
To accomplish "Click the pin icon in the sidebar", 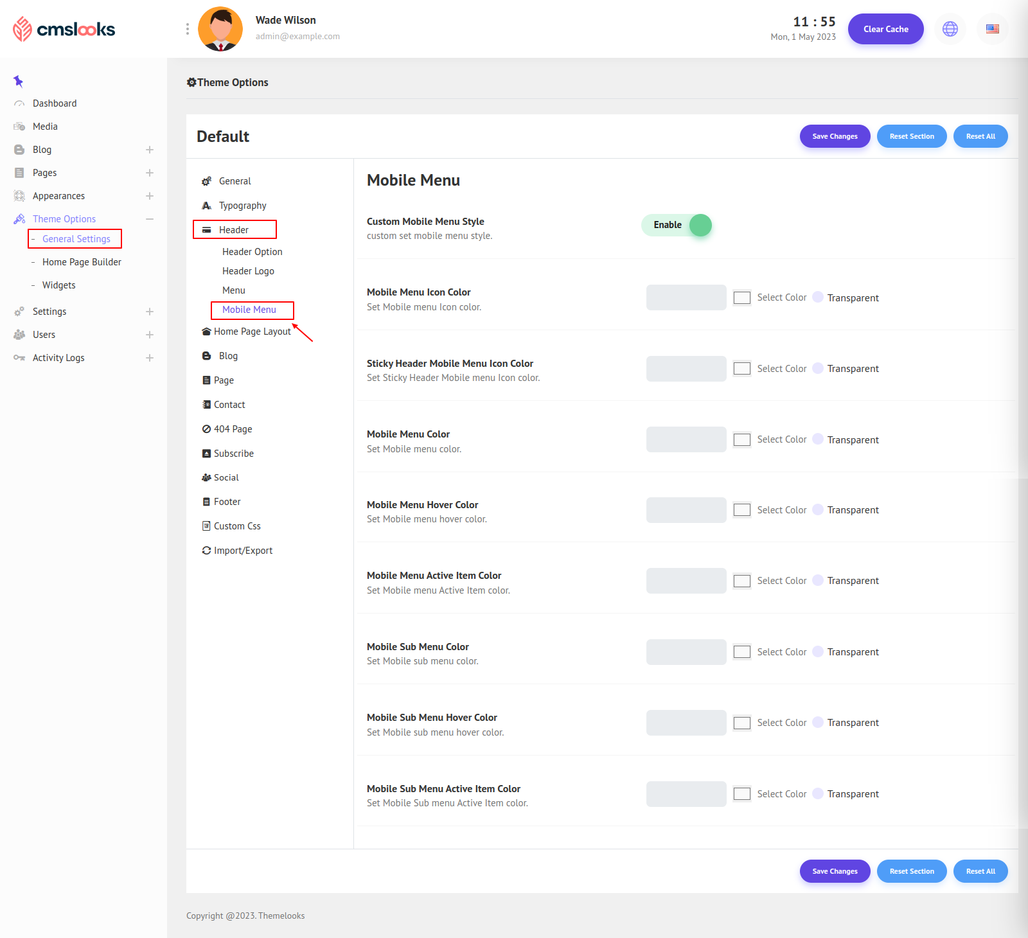I will point(18,81).
